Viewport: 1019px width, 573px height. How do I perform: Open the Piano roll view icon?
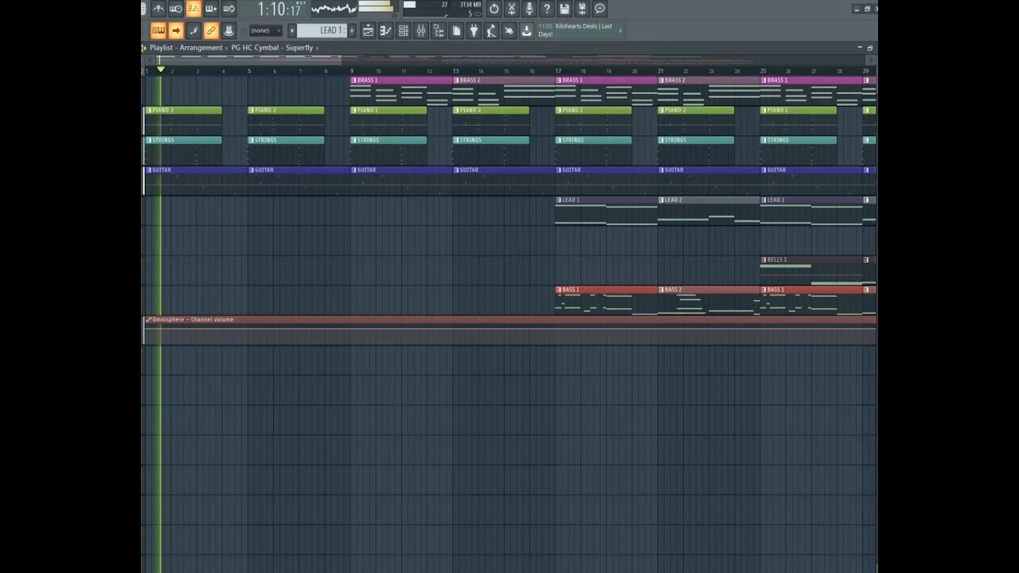tap(386, 30)
